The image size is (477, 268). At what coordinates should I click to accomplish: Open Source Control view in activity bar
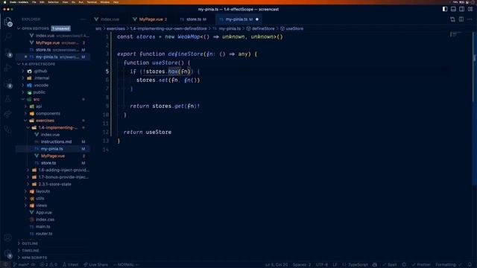8,52
